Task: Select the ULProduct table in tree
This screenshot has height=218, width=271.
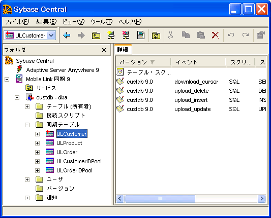Action: 69,143
